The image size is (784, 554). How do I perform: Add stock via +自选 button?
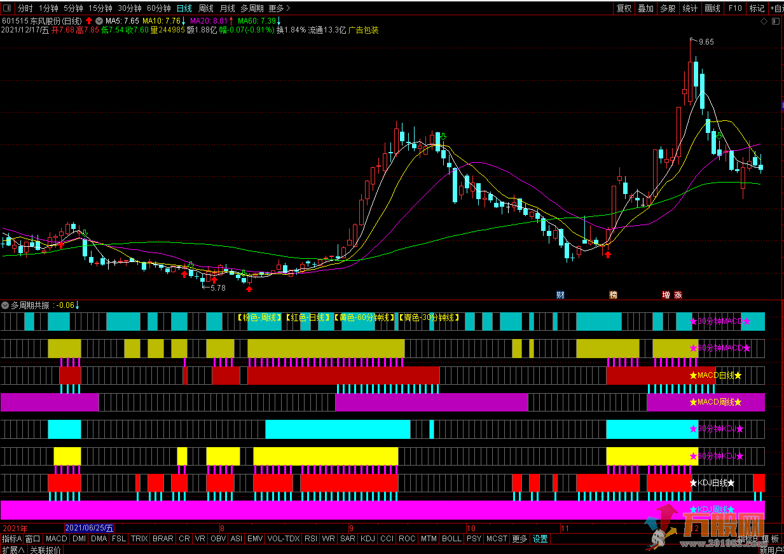pos(777,8)
